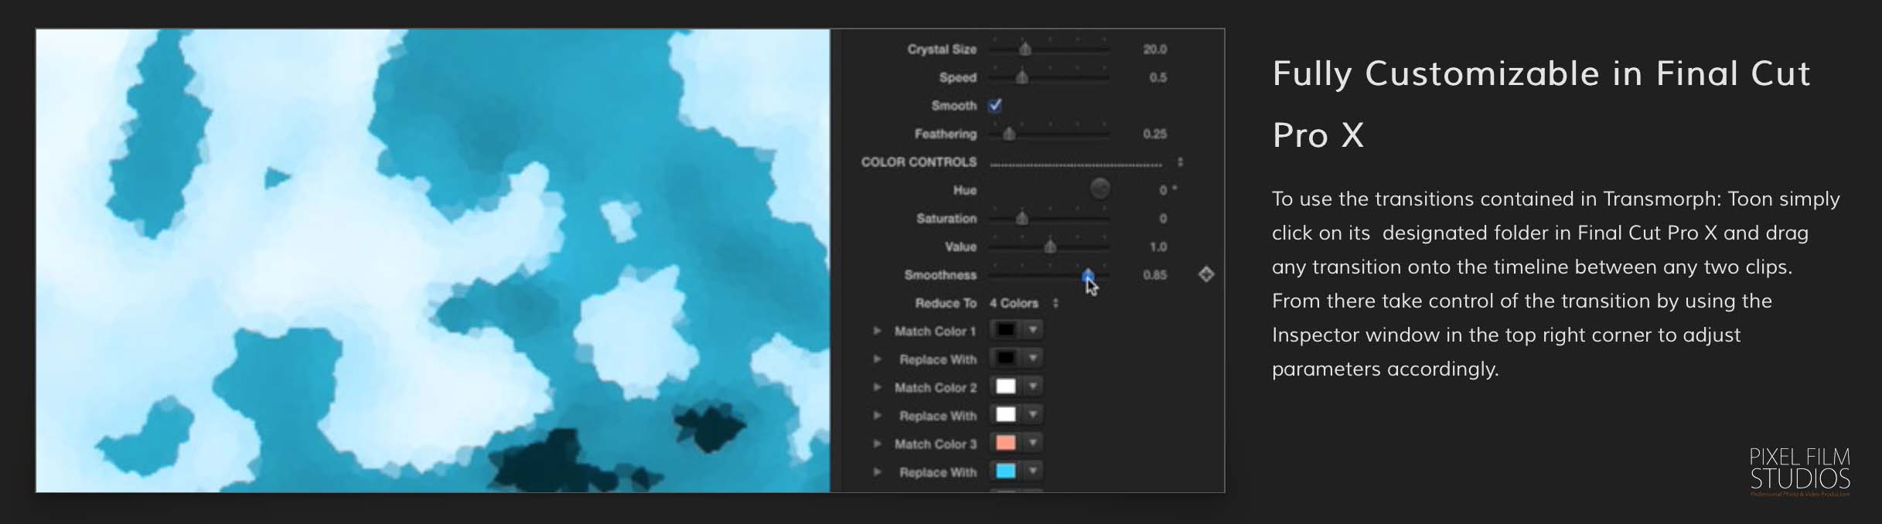
Task: Click the Hue rotation dial
Action: 1100,189
